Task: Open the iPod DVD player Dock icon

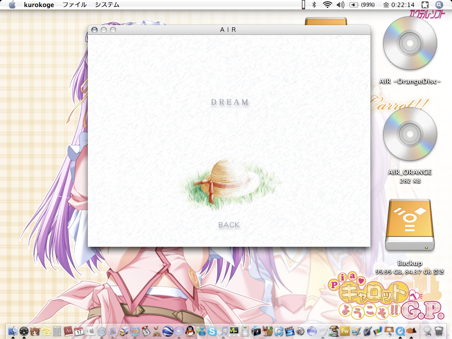Action: click(245, 331)
